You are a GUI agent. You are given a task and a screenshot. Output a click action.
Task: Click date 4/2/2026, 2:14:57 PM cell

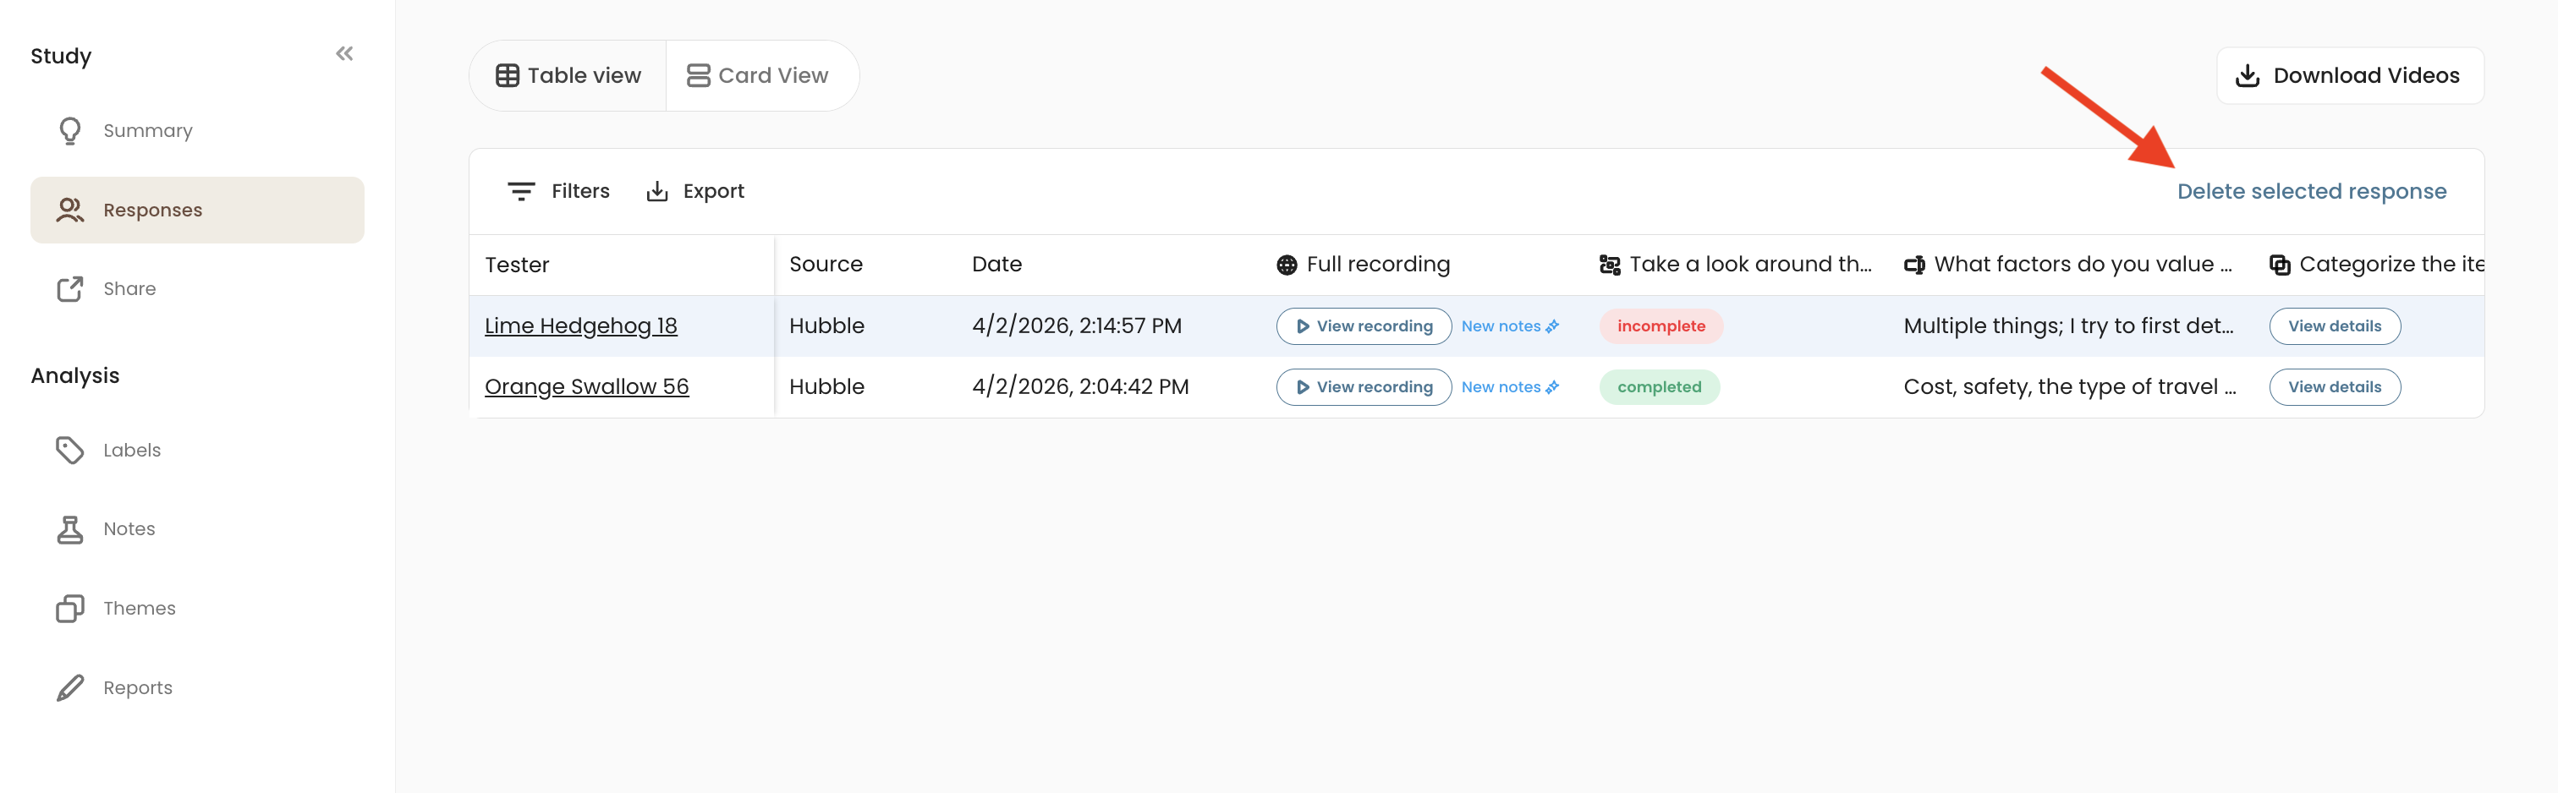(1077, 325)
